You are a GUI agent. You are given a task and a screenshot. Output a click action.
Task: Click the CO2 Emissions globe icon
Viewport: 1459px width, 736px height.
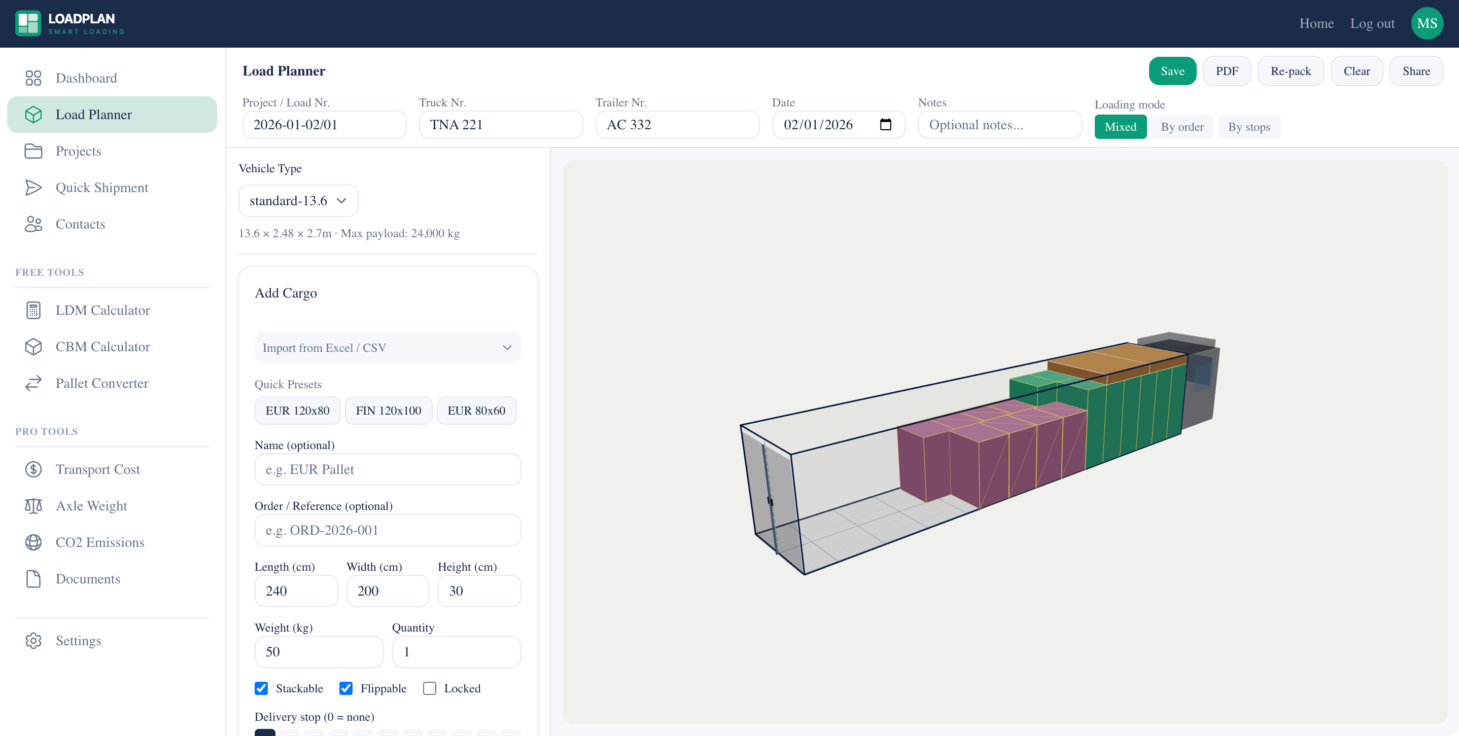33,542
